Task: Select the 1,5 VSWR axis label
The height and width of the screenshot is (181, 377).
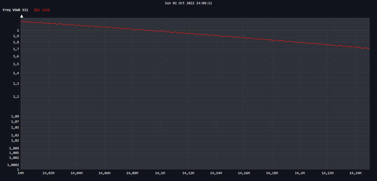Action: click(x=16, y=64)
